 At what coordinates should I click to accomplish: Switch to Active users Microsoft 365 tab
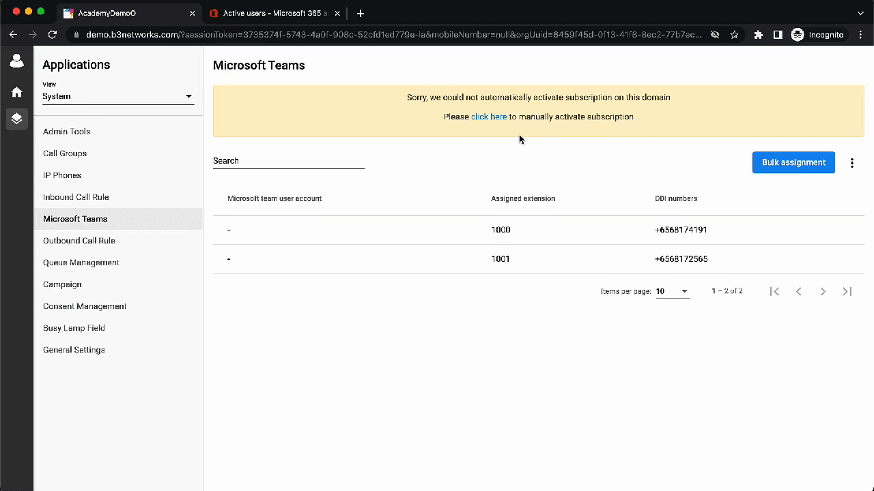[274, 13]
